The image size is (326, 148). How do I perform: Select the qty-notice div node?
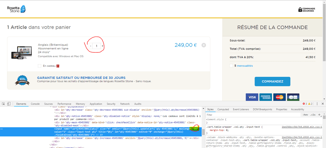(127, 117)
